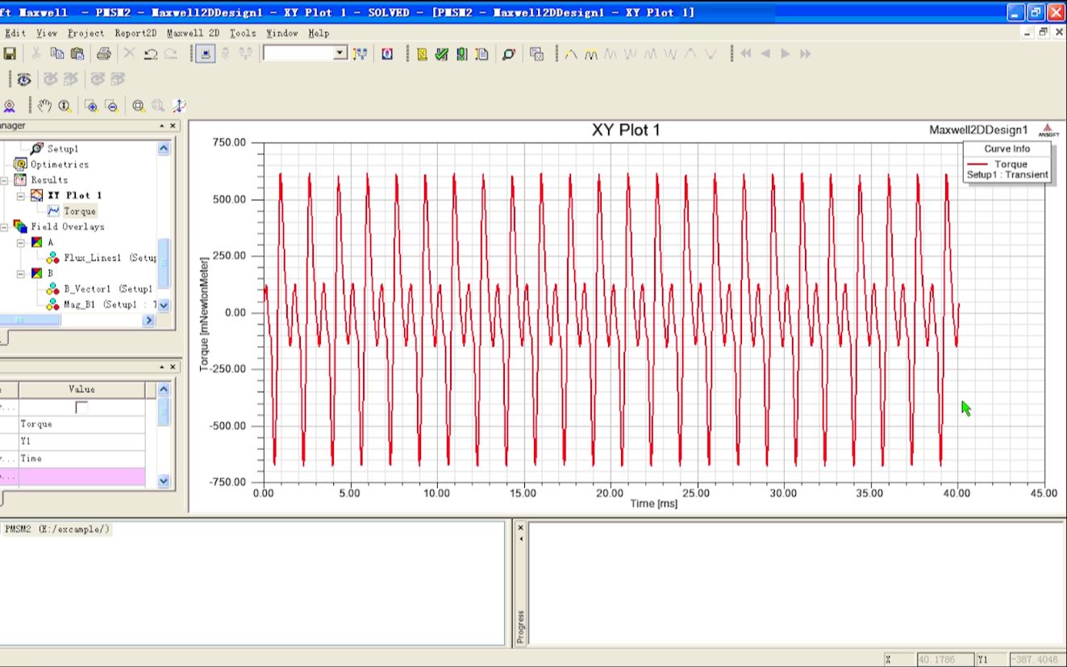Screen dimensions: 1067x667
Task: Select Mag_B1 in the tree
Action: point(110,305)
